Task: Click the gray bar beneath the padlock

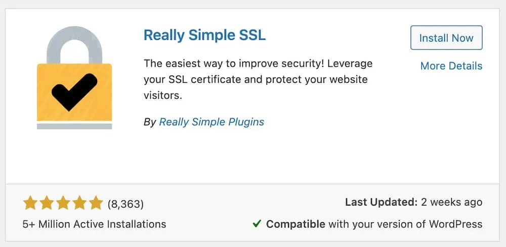Action: (74, 126)
